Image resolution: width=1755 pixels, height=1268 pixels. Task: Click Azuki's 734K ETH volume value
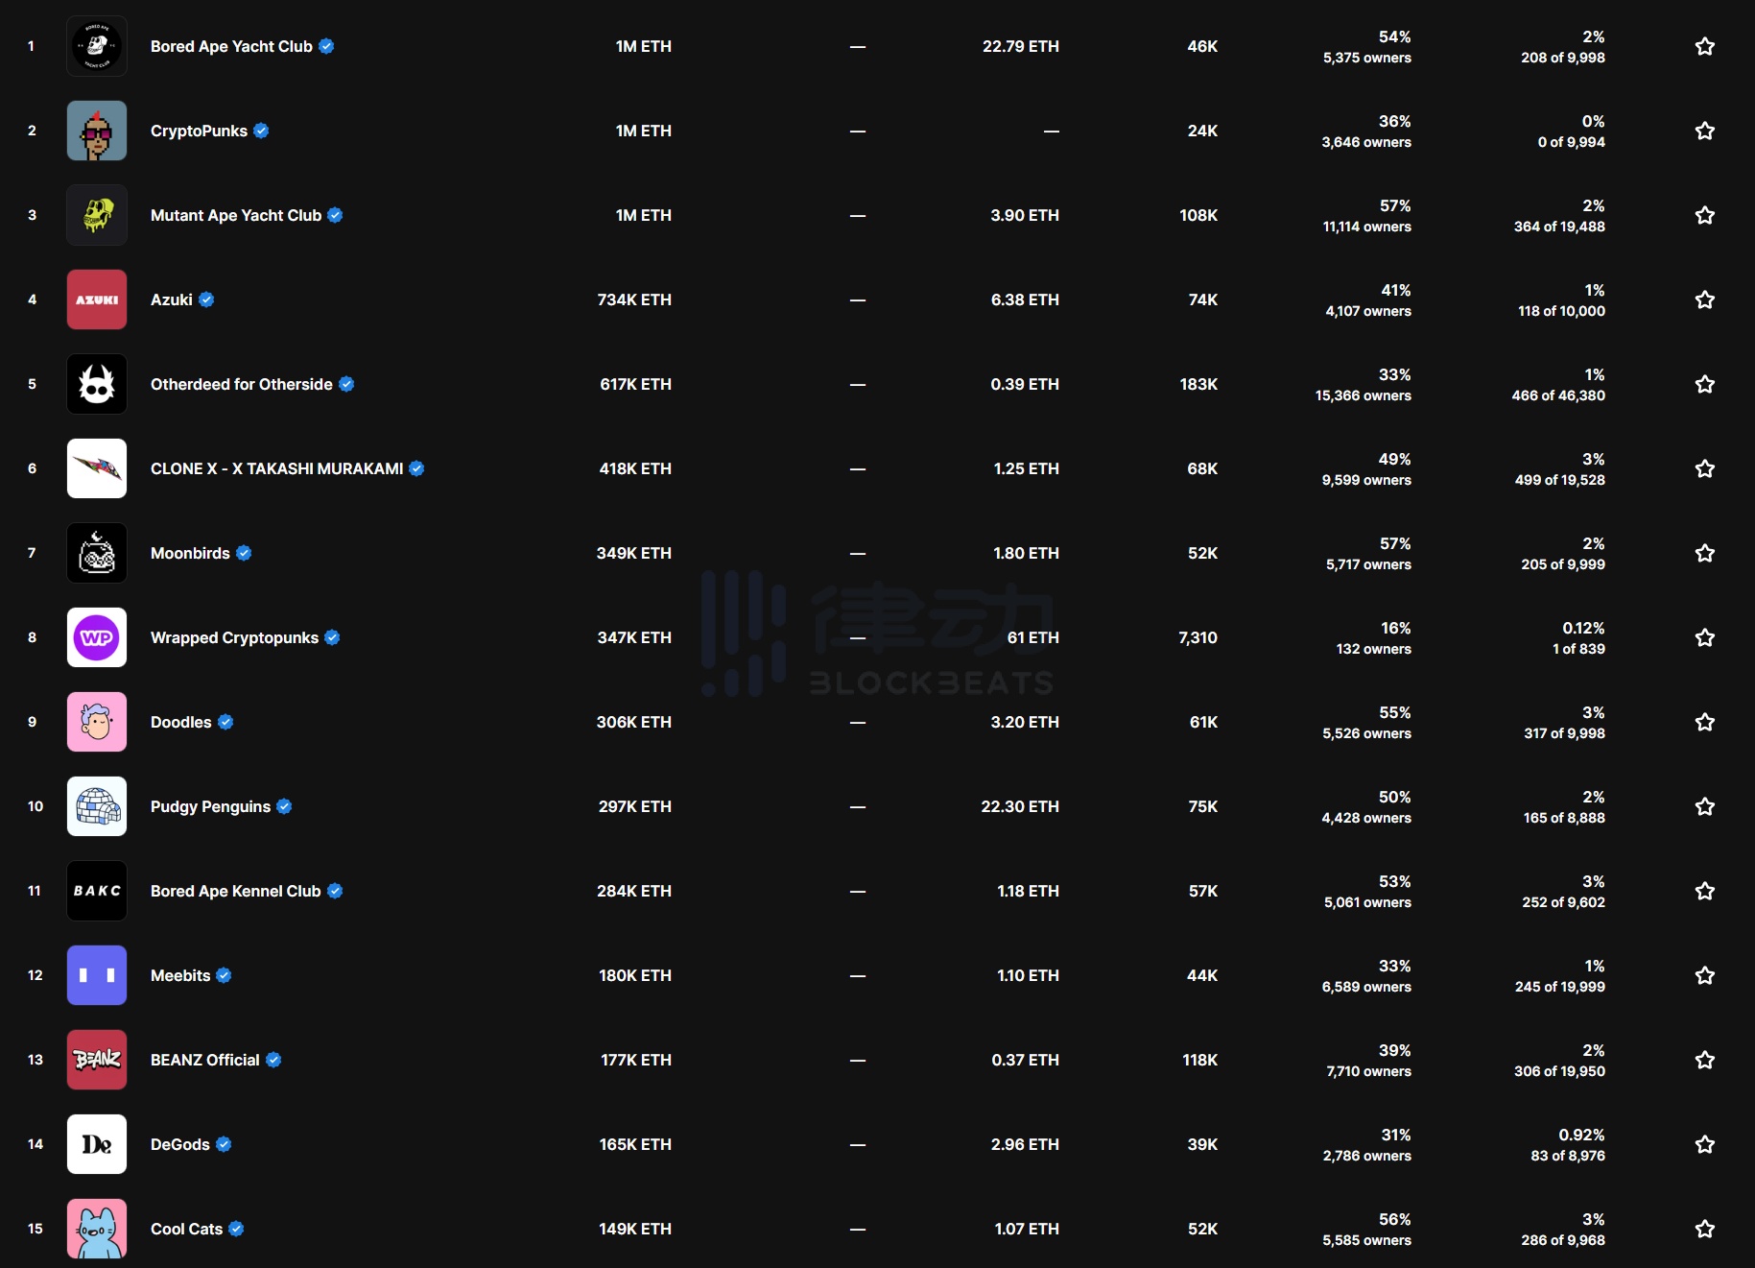pos(634,299)
